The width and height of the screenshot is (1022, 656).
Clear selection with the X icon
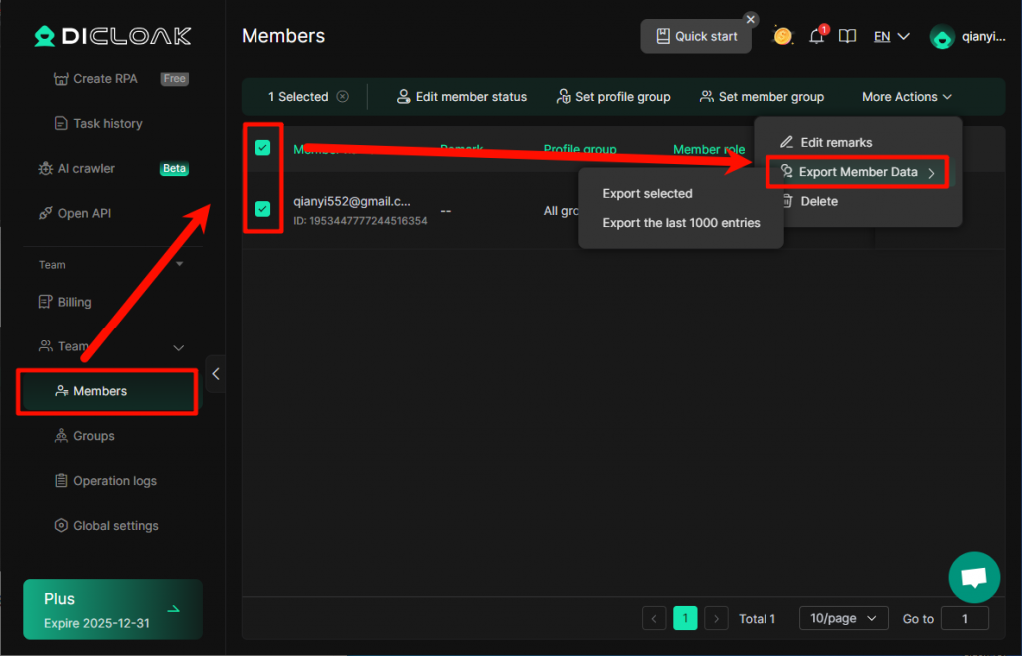click(x=343, y=97)
